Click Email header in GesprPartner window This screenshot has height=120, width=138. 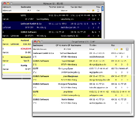(x=92, y=49)
